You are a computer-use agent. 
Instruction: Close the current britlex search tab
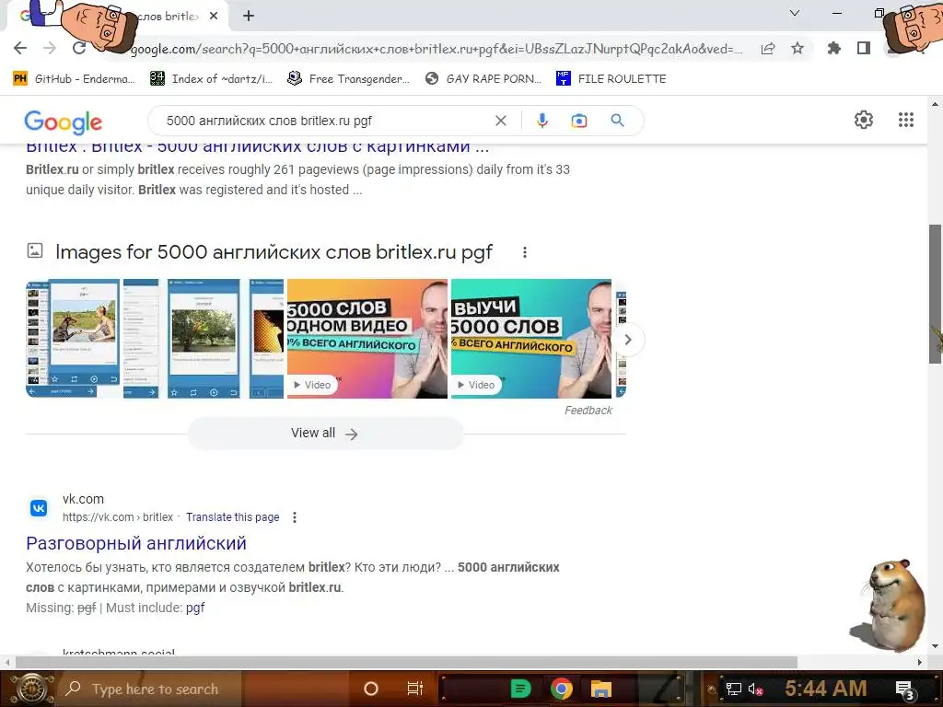click(214, 17)
